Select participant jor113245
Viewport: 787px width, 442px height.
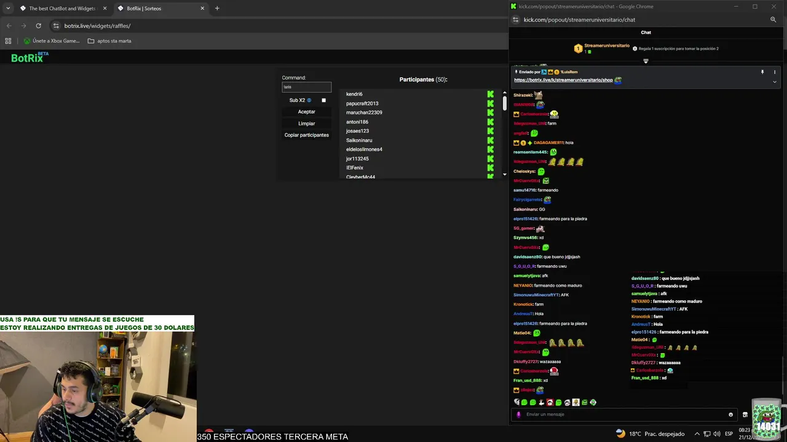[357, 159]
